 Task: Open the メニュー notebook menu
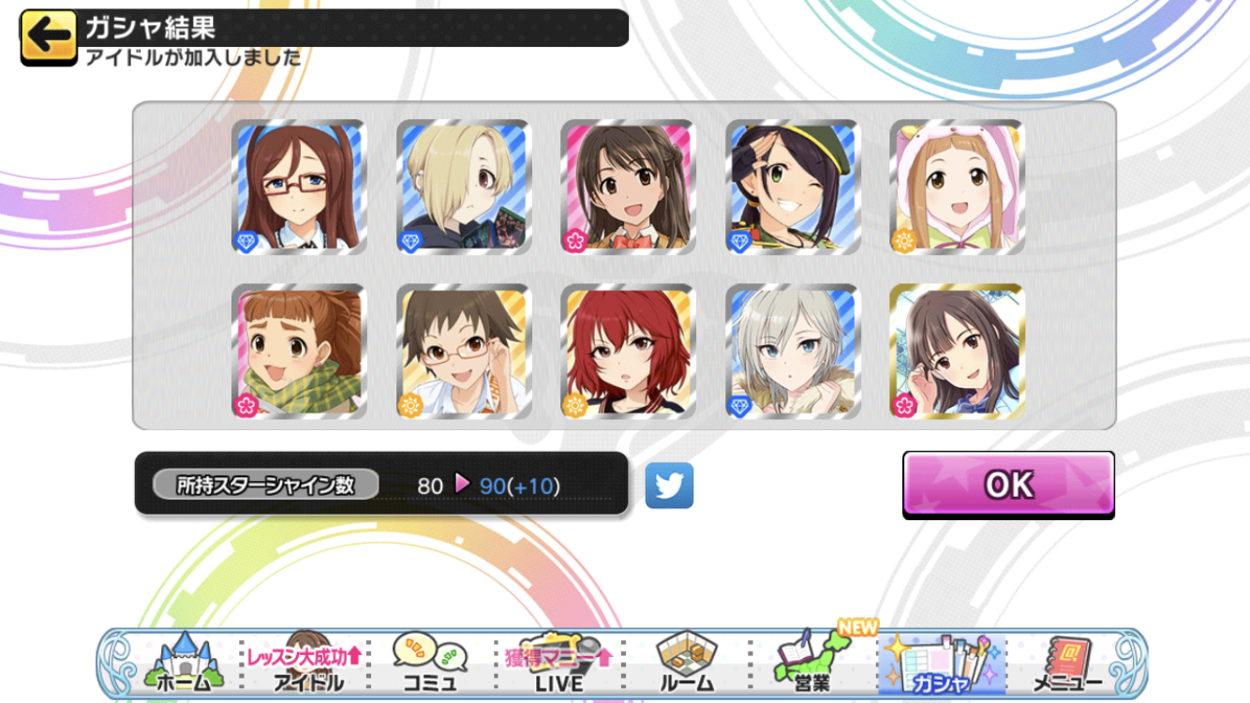pos(1068,664)
